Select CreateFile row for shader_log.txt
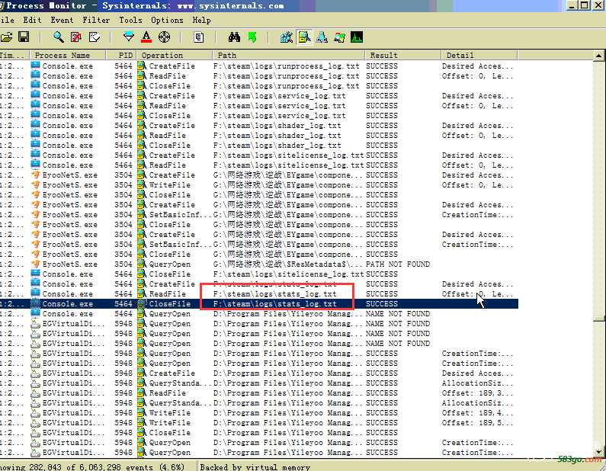The image size is (606, 471). [259, 126]
